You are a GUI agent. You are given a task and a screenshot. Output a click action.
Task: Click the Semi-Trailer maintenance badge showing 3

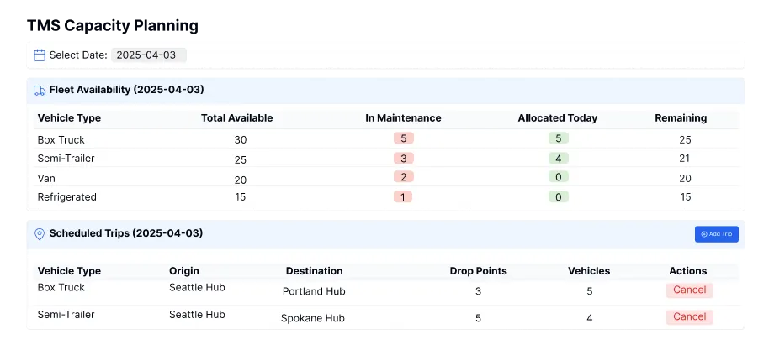[x=403, y=158]
